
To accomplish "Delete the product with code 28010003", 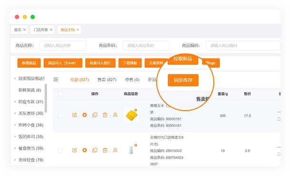I will point(105,150).
